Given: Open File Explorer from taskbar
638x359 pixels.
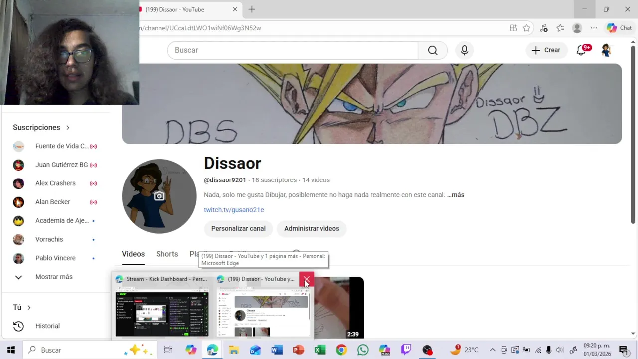Looking at the screenshot, I should (x=234, y=350).
